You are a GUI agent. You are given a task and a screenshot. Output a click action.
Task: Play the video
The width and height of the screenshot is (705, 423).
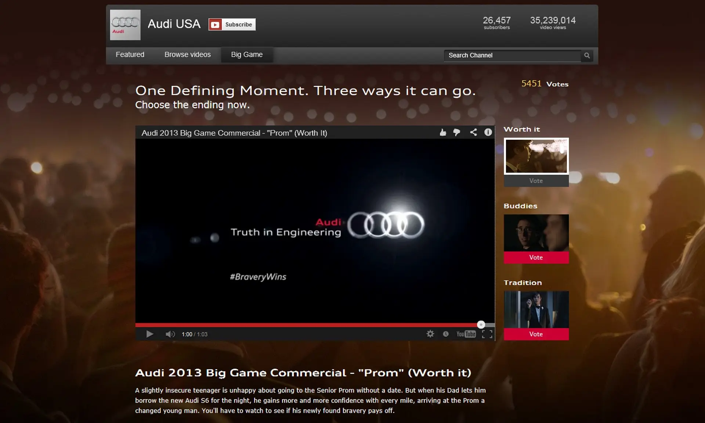(x=149, y=334)
